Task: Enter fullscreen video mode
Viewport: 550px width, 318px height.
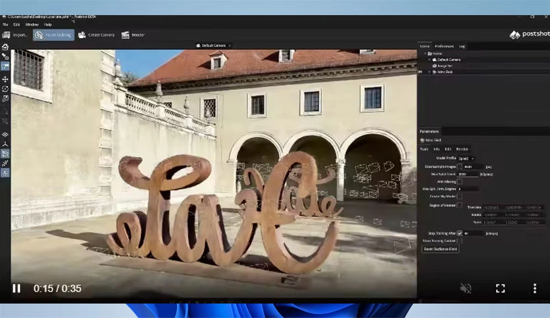Action: [500, 288]
